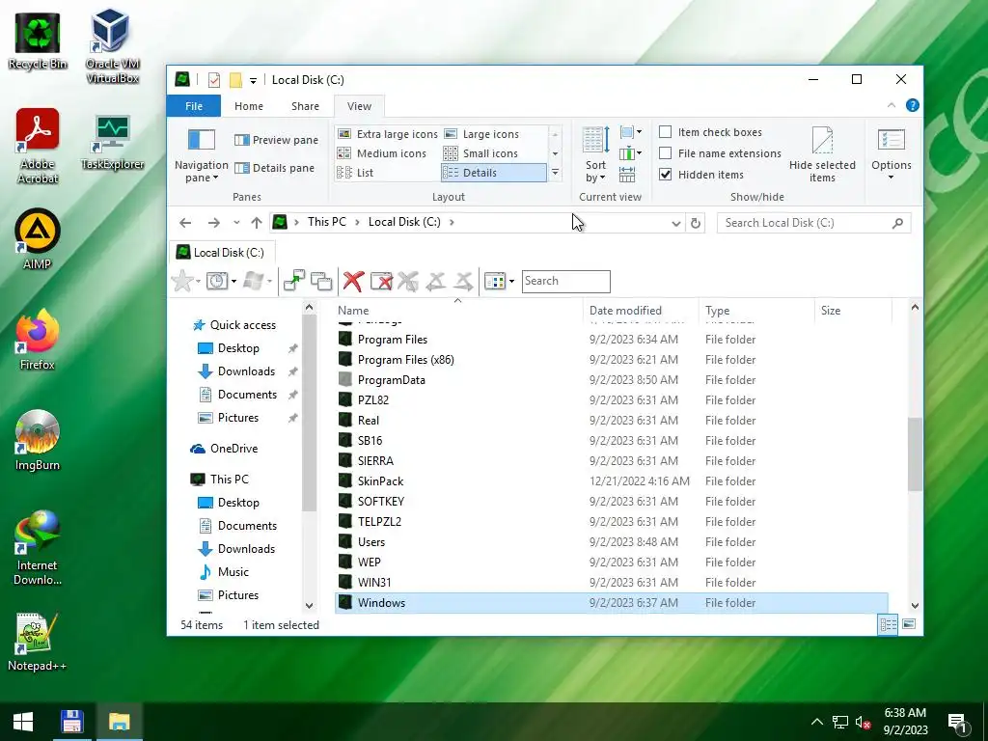Sort by the Size column header

pyautogui.click(x=854, y=310)
